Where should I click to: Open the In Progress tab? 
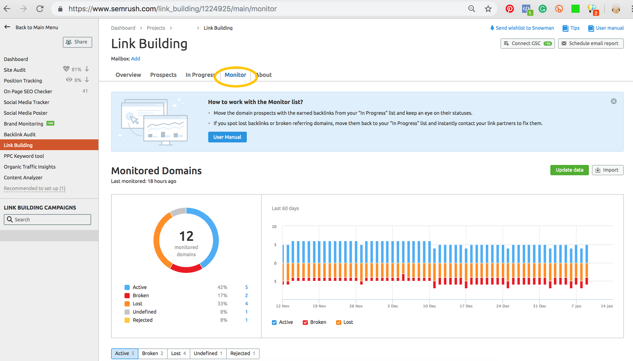(x=200, y=75)
